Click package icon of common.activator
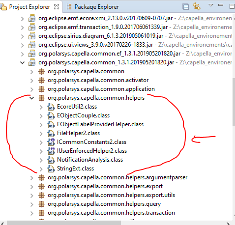Screen dimensions: 235x225 pyautogui.click(x=41, y=81)
